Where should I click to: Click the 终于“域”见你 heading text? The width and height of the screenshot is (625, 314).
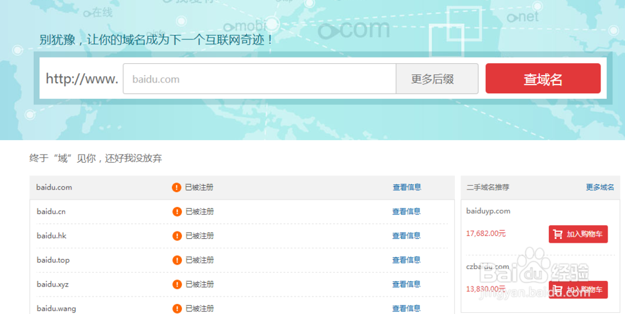(x=96, y=158)
